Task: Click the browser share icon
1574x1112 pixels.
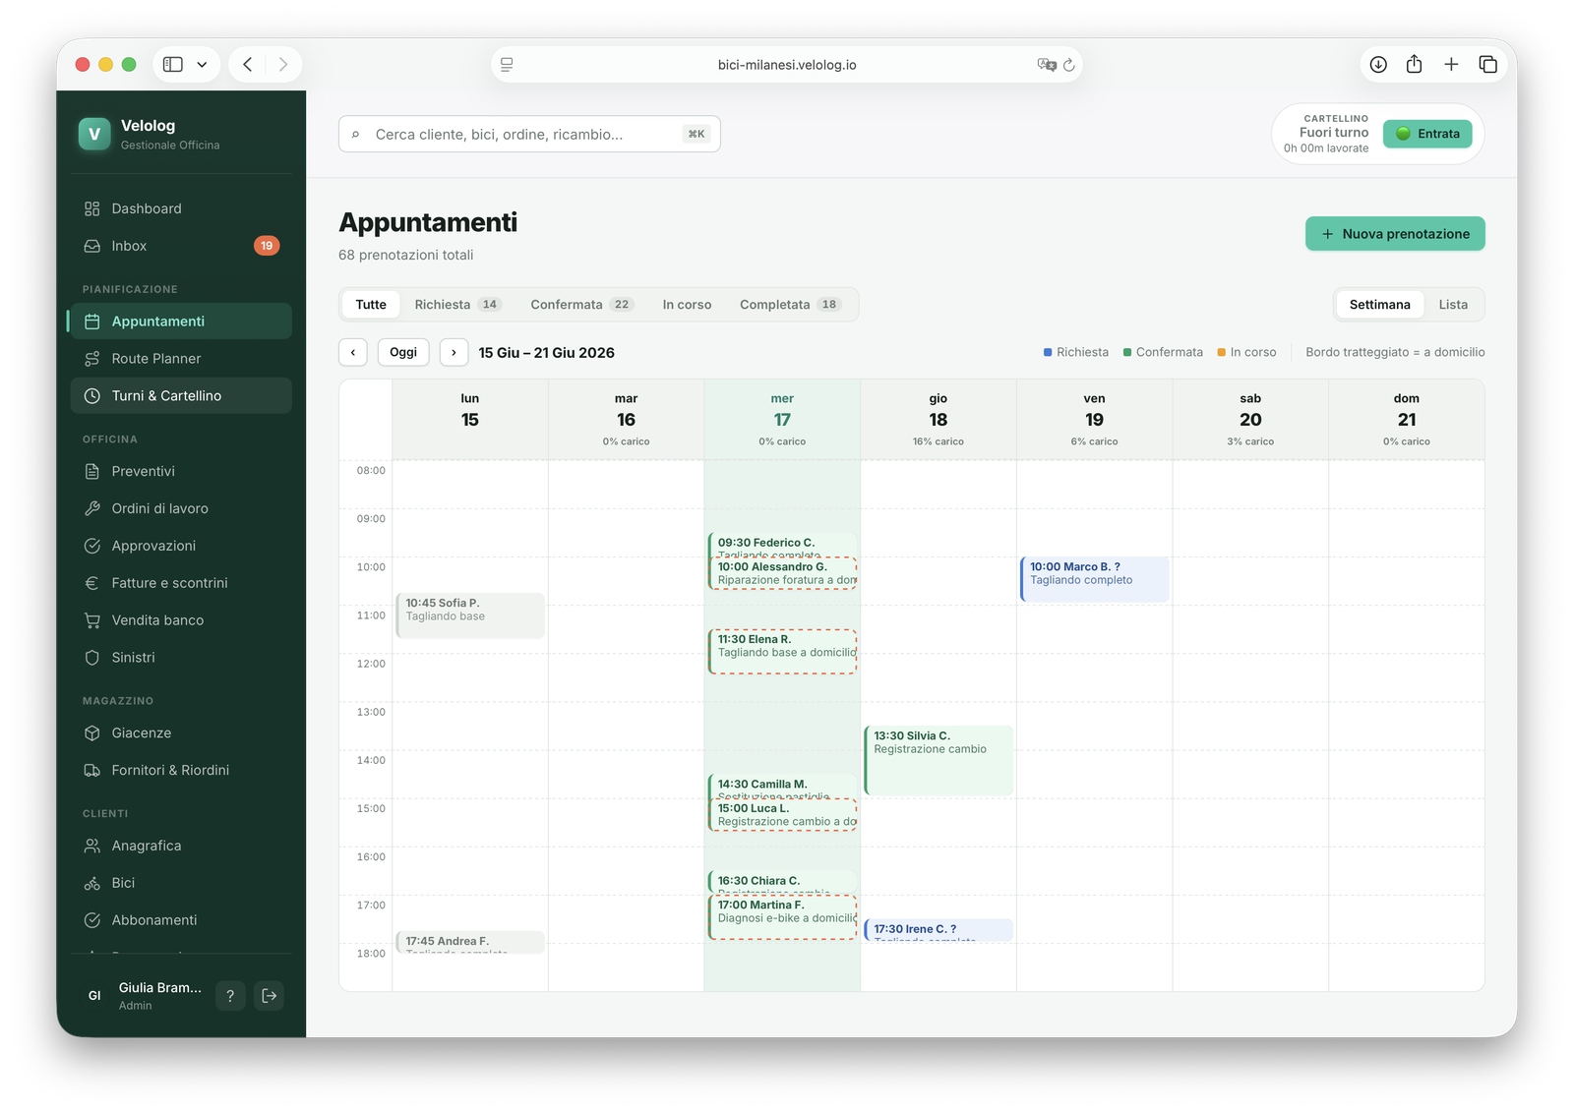Action: click(x=1414, y=65)
